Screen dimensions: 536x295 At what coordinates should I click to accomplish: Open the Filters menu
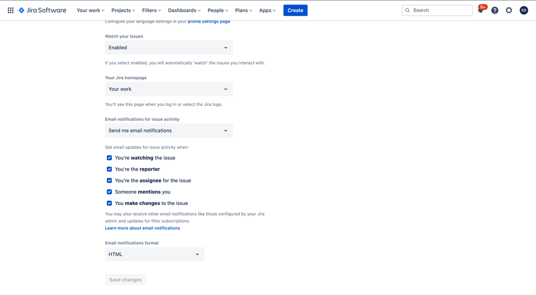tap(151, 10)
